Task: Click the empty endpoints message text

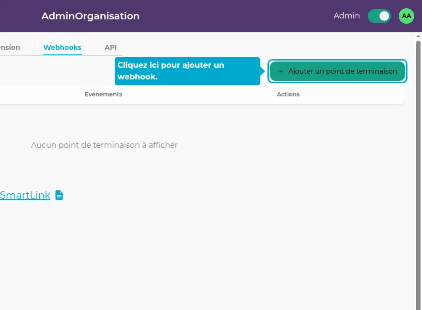Action: [x=104, y=145]
